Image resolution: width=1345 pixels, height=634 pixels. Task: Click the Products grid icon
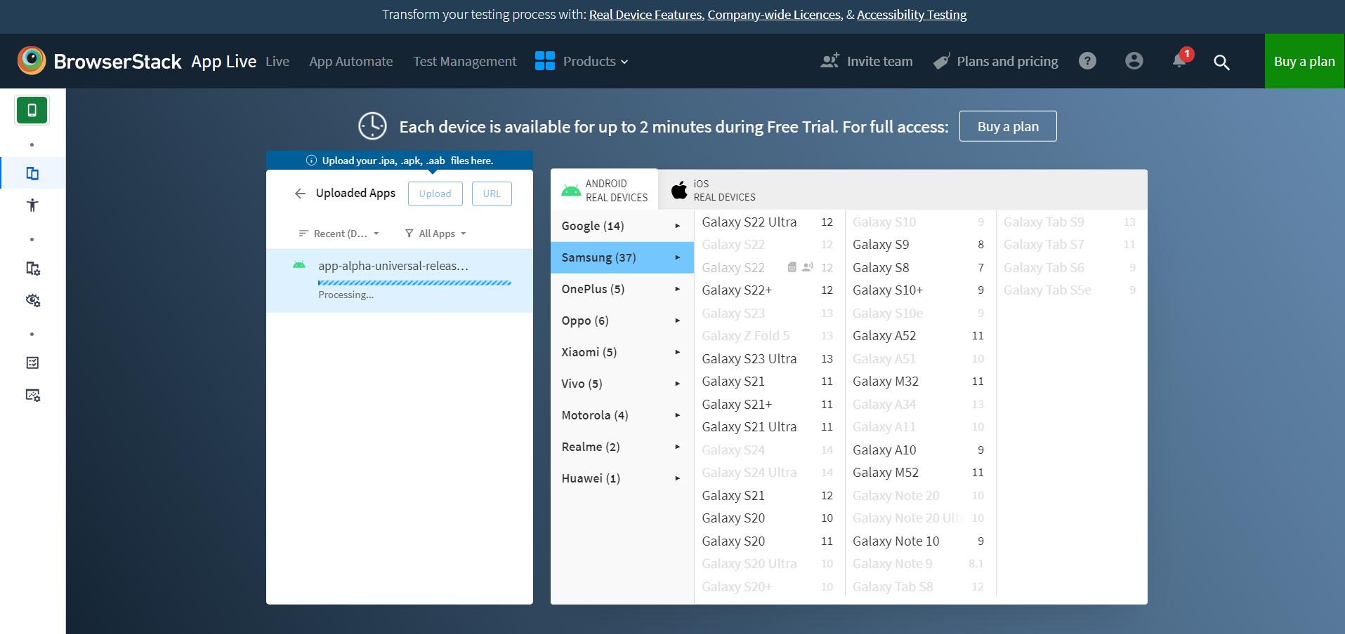tap(545, 61)
